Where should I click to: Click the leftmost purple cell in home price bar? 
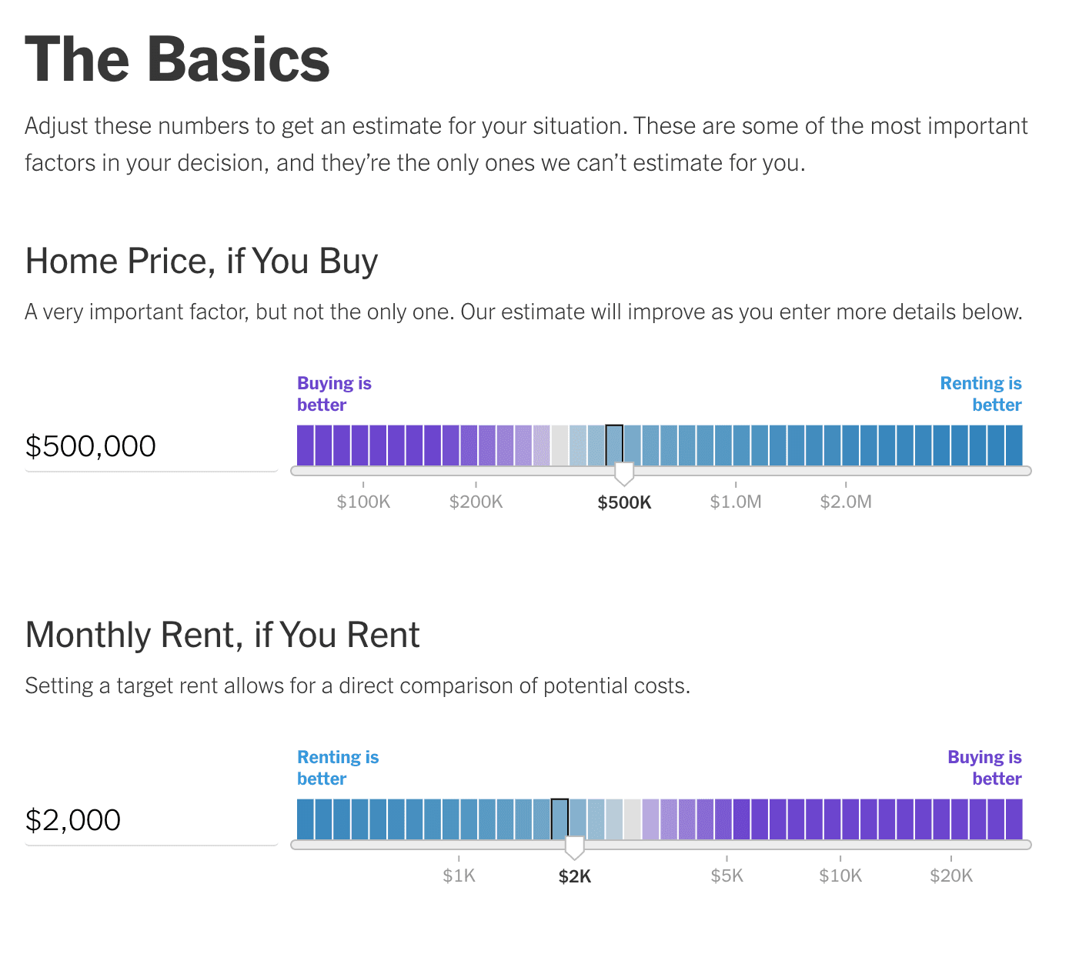click(306, 445)
